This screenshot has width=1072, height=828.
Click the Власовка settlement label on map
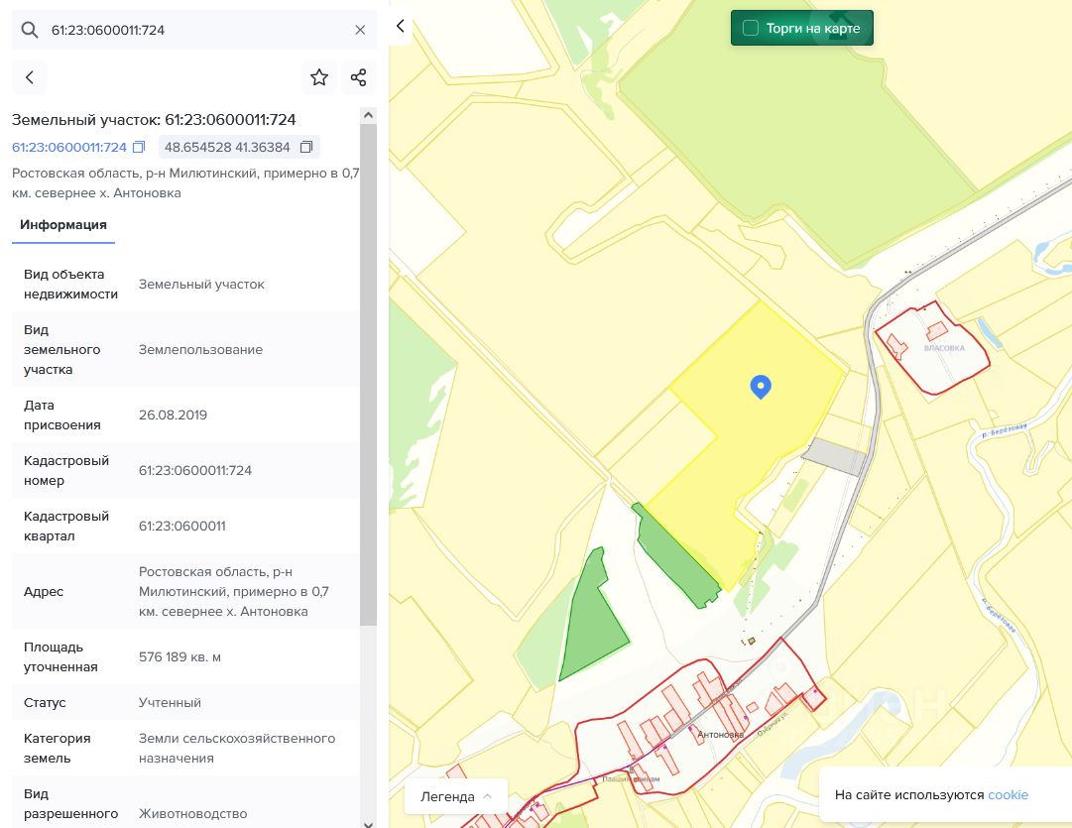click(x=944, y=348)
